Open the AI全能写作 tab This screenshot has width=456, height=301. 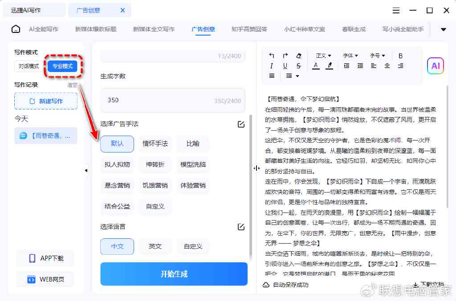click(44, 29)
